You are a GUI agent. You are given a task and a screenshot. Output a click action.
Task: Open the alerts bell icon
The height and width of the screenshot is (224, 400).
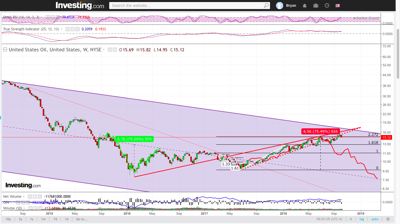(305, 6)
